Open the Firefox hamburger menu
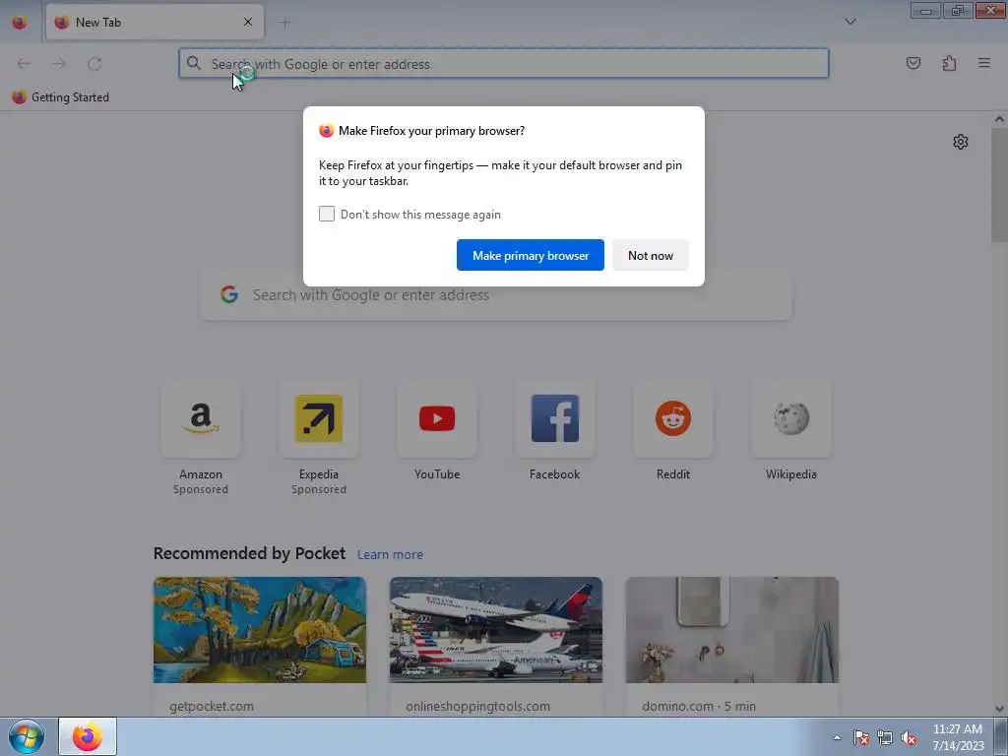The width and height of the screenshot is (1008, 756). coord(984,63)
